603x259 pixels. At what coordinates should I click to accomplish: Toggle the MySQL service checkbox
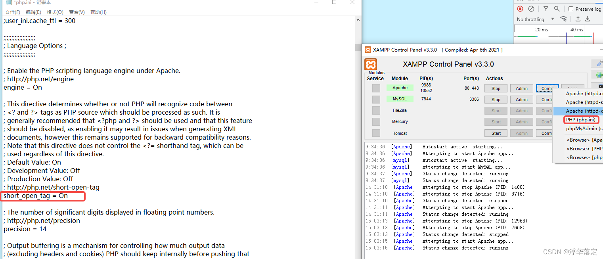coord(376,99)
